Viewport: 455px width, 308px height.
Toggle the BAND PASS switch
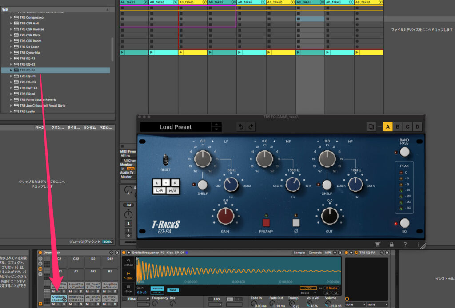pos(404,152)
